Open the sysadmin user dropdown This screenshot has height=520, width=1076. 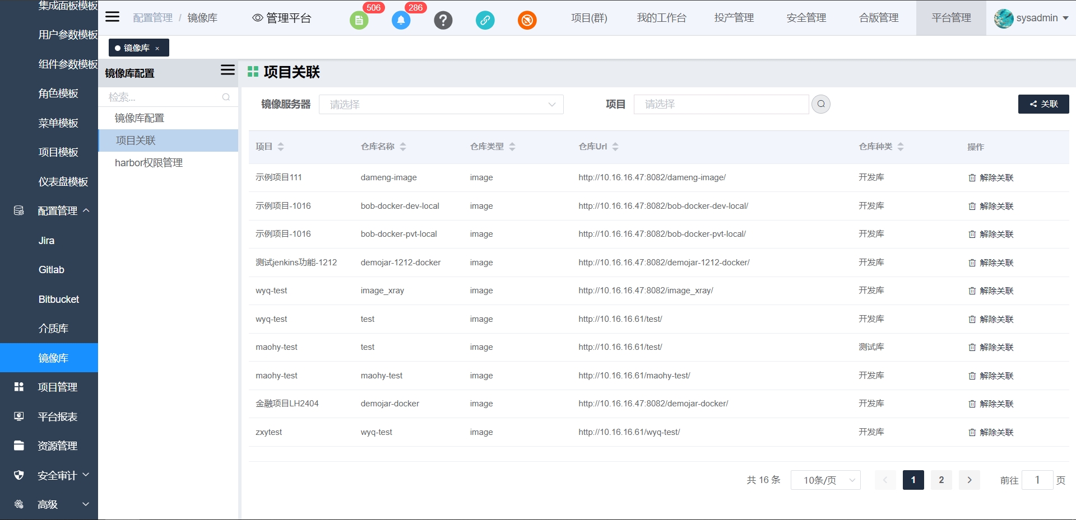tap(1031, 18)
